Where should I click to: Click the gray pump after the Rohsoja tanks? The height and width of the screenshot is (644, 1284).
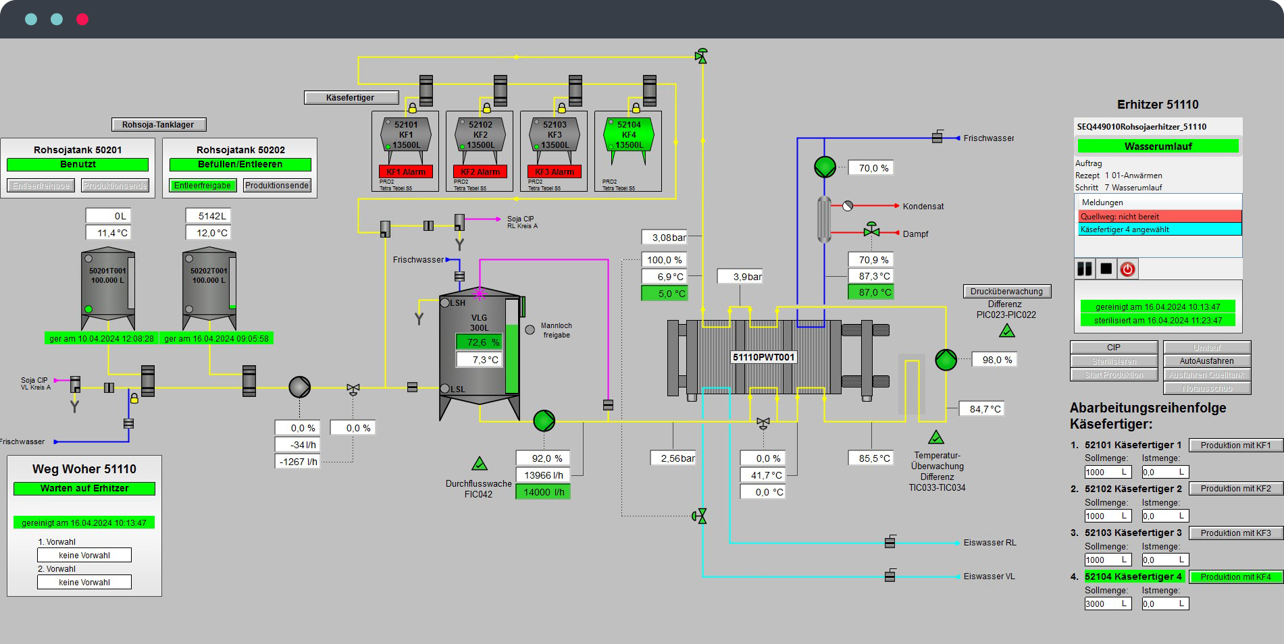(x=299, y=387)
